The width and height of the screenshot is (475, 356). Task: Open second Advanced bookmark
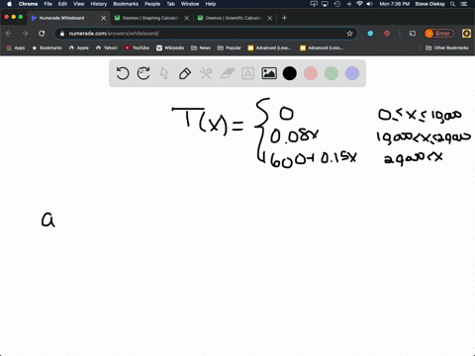322,47
